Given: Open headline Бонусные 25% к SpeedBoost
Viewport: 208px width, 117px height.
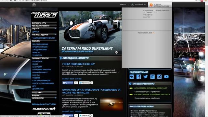Looking at the screenshot, I should 91,91.
